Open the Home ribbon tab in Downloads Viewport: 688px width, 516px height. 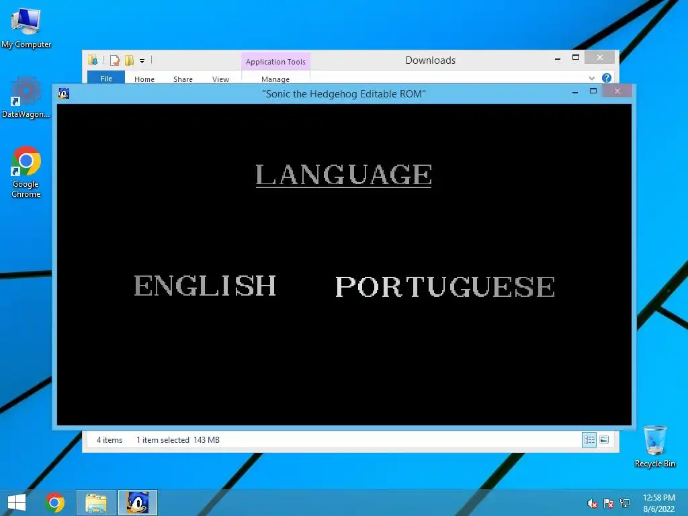pos(144,79)
